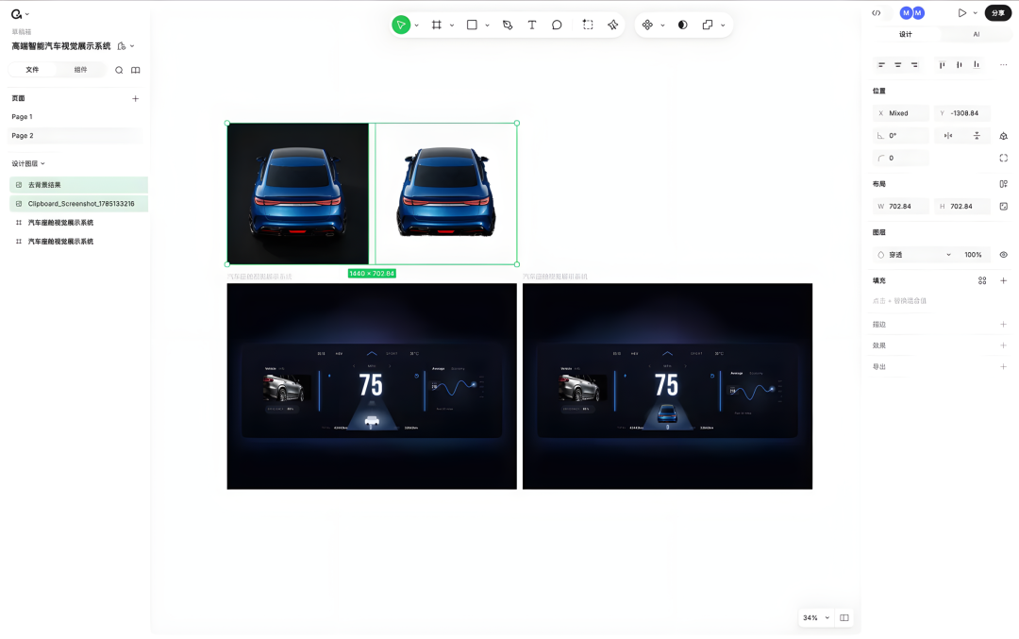The image size is (1019, 639).
Task: Add a new page with plus button
Action: 135,99
